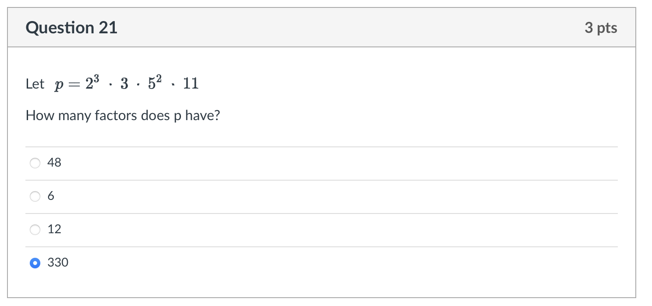Click the 3 pts label
The width and height of the screenshot is (652, 306).
[x=601, y=27]
